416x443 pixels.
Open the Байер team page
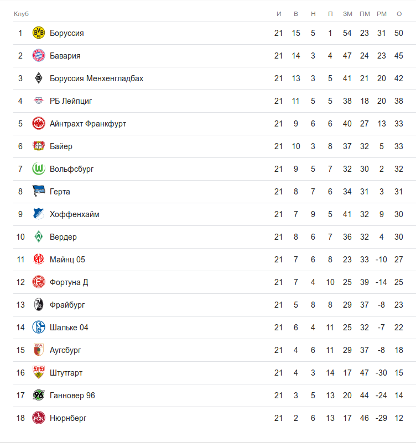(61, 146)
